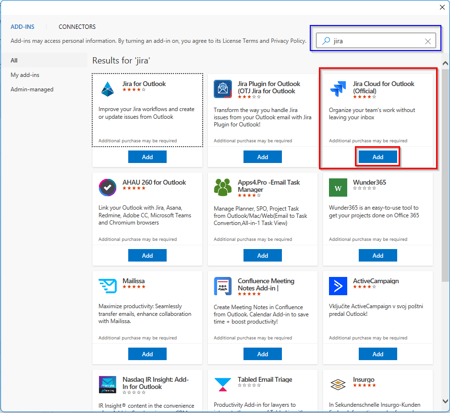
Task: Click the Nasdaq IR Insight icon
Action: click(x=108, y=385)
